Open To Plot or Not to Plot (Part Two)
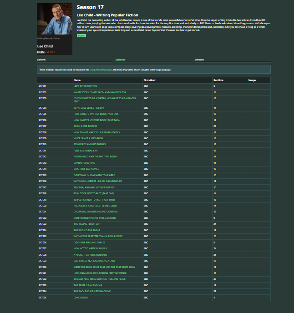Viewport: 294px width, 313px height. pos(94,200)
